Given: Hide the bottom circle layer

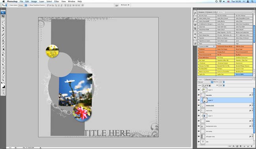Looking at the screenshot, I should click(199, 105).
